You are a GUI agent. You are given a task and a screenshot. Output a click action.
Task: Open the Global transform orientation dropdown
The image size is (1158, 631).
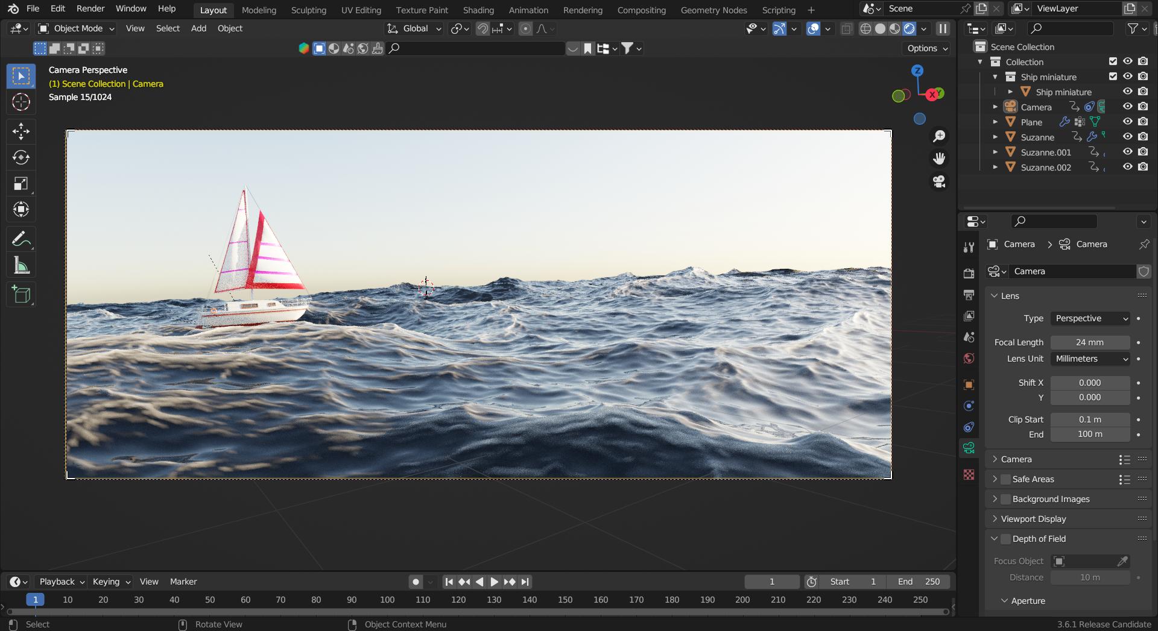tap(415, 28)
